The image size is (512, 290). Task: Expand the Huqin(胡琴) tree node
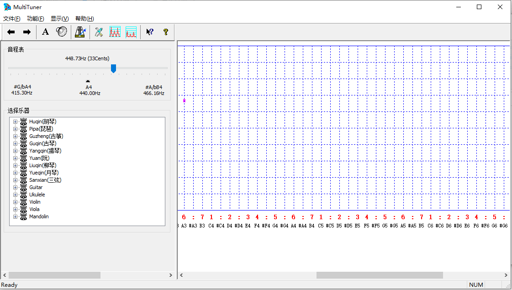pyautogui.click(x=15, y=121)
